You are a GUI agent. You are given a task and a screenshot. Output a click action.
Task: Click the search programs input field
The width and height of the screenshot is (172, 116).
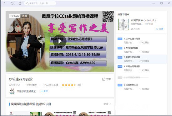click(40, 3)
